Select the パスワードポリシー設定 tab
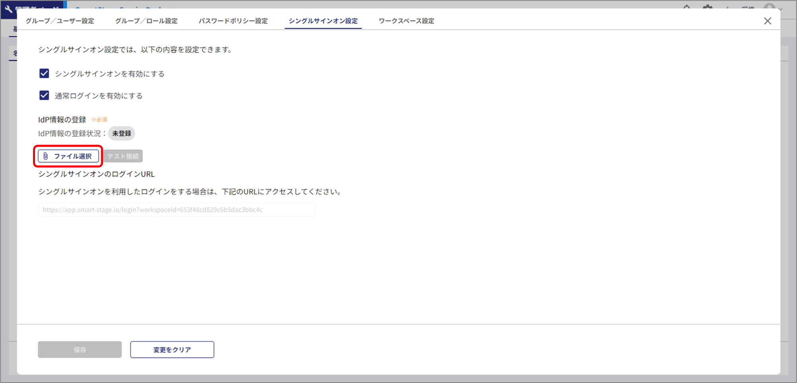This screenshot has width=797, height=383. point(233,21)
